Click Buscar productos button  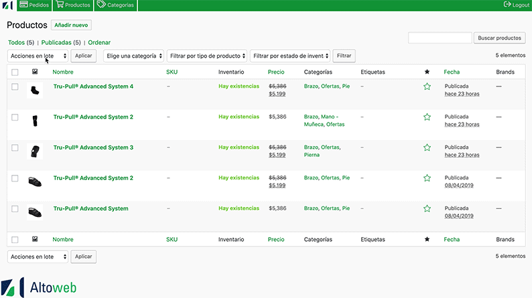(x=499, y=38)
